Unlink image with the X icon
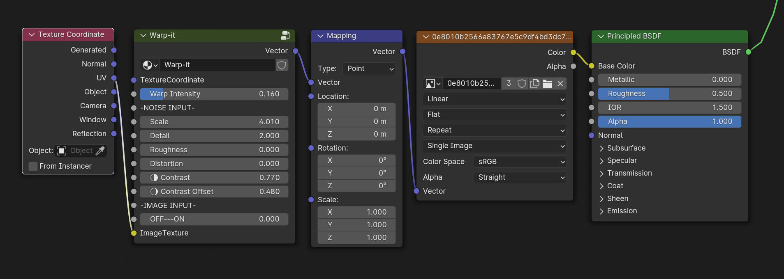 pos(560,84)
